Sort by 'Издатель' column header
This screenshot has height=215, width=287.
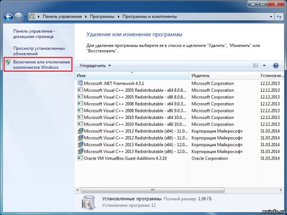click(x=223, y=75)
